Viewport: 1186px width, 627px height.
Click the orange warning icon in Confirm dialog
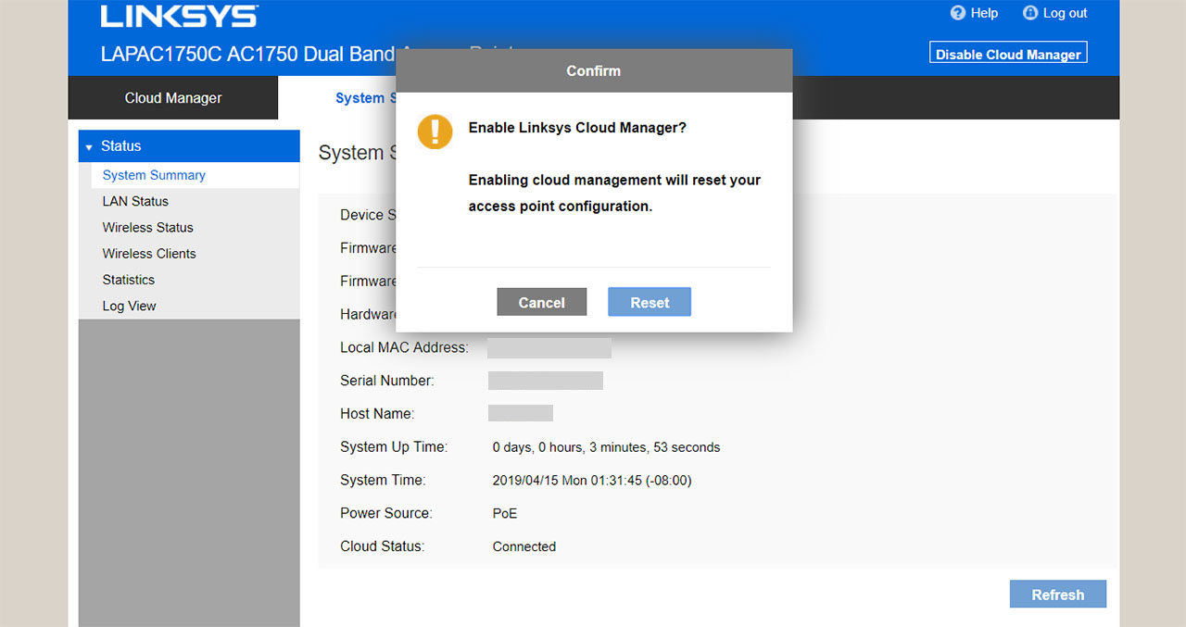pyautogui.click(x=435, y=132)
